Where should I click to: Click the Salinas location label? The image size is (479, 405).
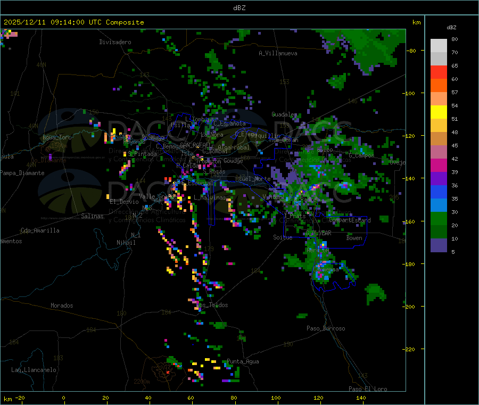(92, 216)
